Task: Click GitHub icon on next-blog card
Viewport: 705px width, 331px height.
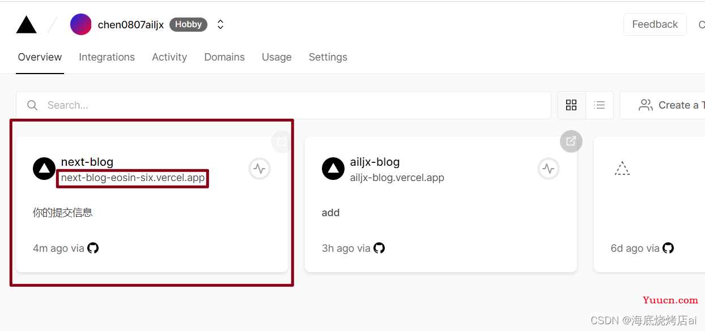Action: pos(93,248)
